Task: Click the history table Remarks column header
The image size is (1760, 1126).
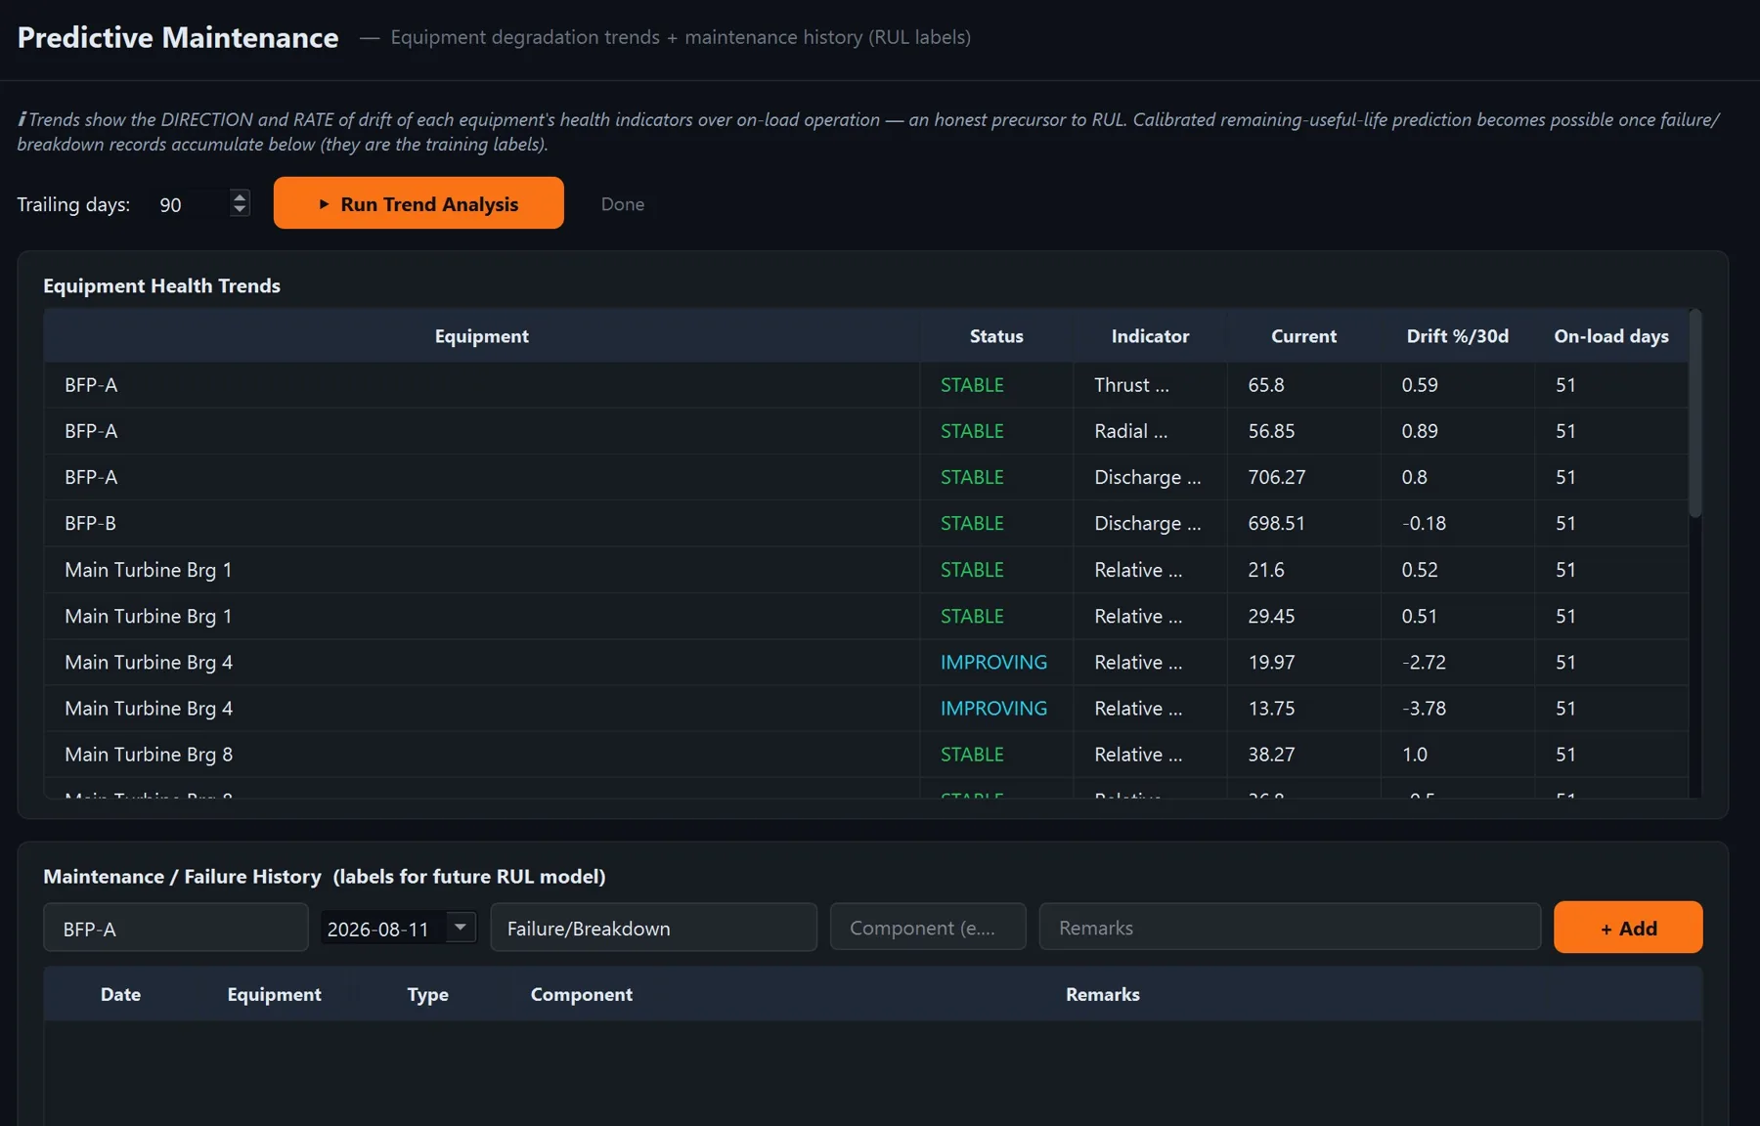Action: pos(1102,994)
